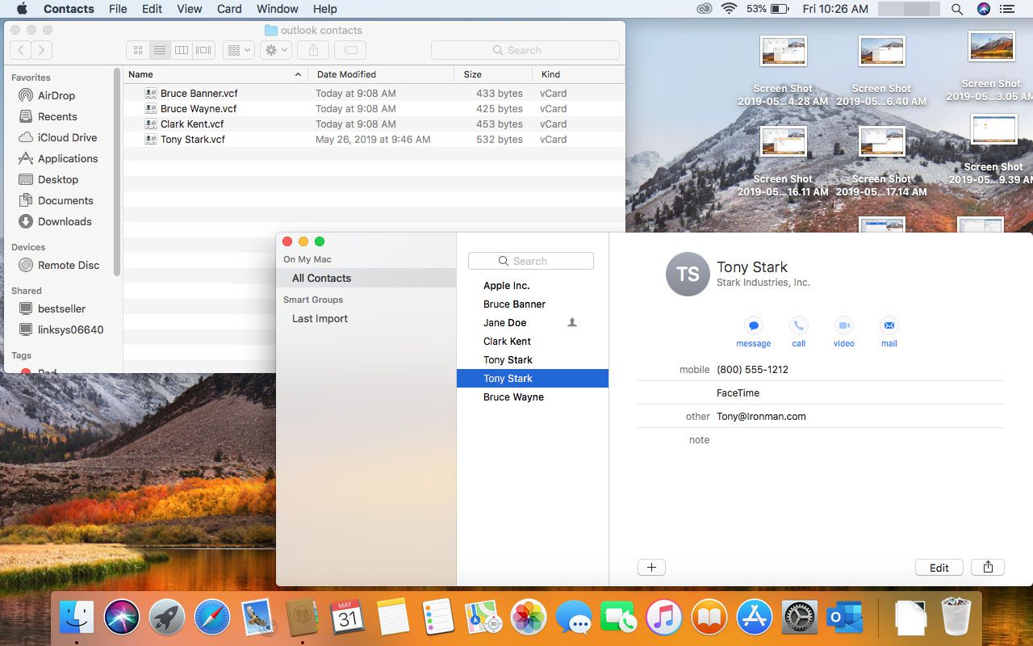Add a new contact with plus button
Viewport: 1033px width, 646px height.
click(x=651, y=567)
